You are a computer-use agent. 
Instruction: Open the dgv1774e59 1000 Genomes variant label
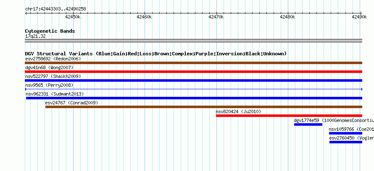pos(334,120)
